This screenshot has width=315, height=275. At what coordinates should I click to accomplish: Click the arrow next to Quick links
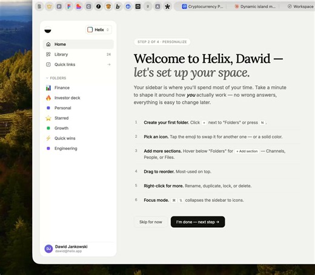coord(109,65)
